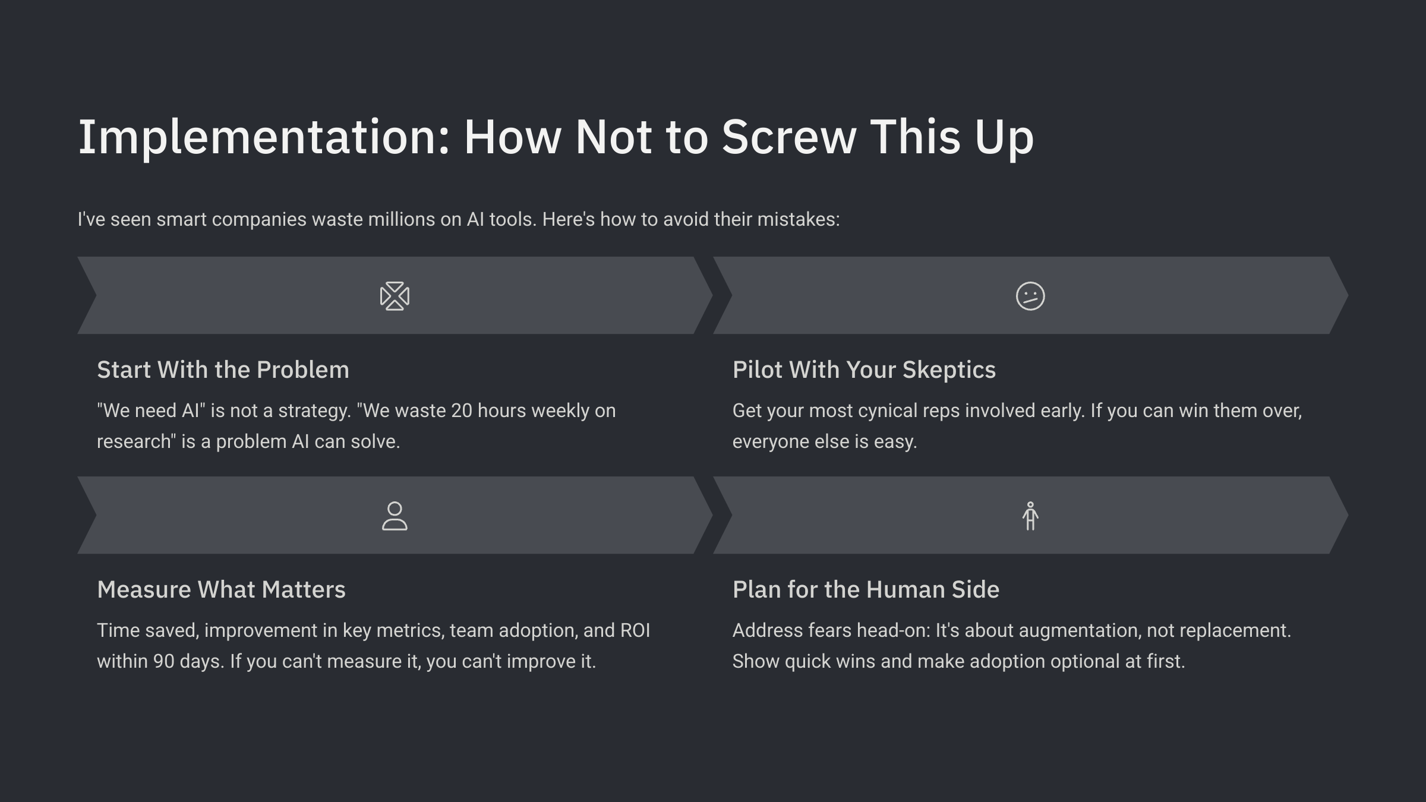Click the 'Pilot With Your Skeptics' heading
This screenshot has height=802, width=1426.
pyautogui.click(x=864, y=370)
